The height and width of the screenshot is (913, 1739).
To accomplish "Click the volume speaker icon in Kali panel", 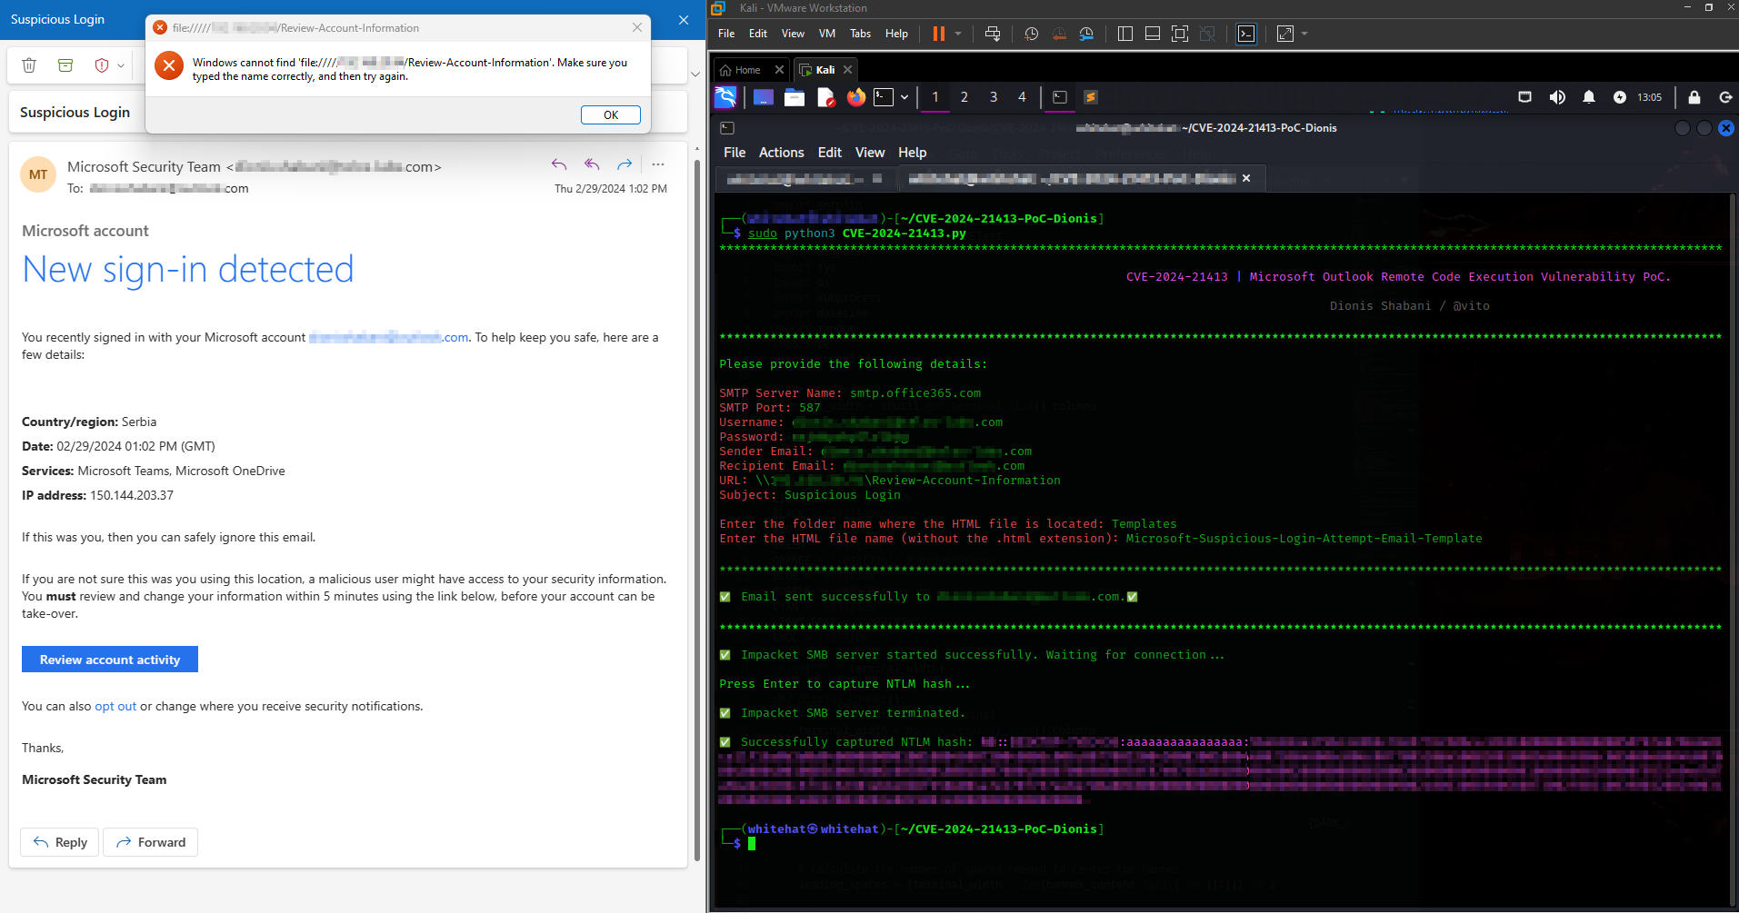I will pos(1557,97).
